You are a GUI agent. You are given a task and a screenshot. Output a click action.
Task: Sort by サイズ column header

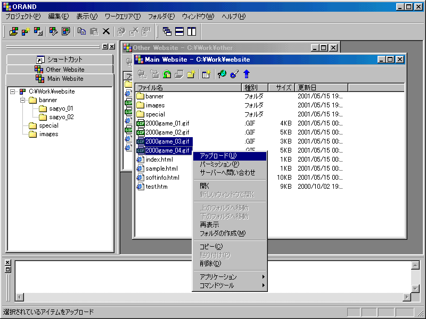282,88
